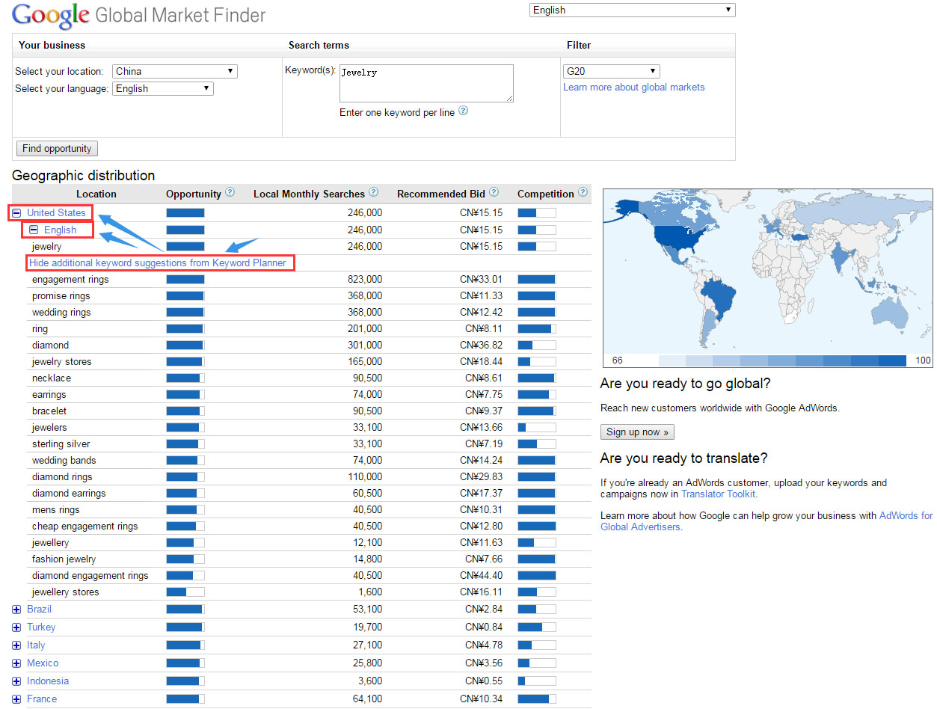Screen dimensions: 937x709
Task: Expand the France row
Action: coord(16,699)
